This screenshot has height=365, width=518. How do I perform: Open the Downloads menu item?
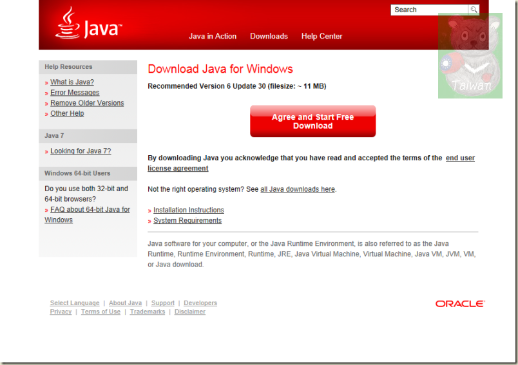pyautogui.click(x=269, y=36)
